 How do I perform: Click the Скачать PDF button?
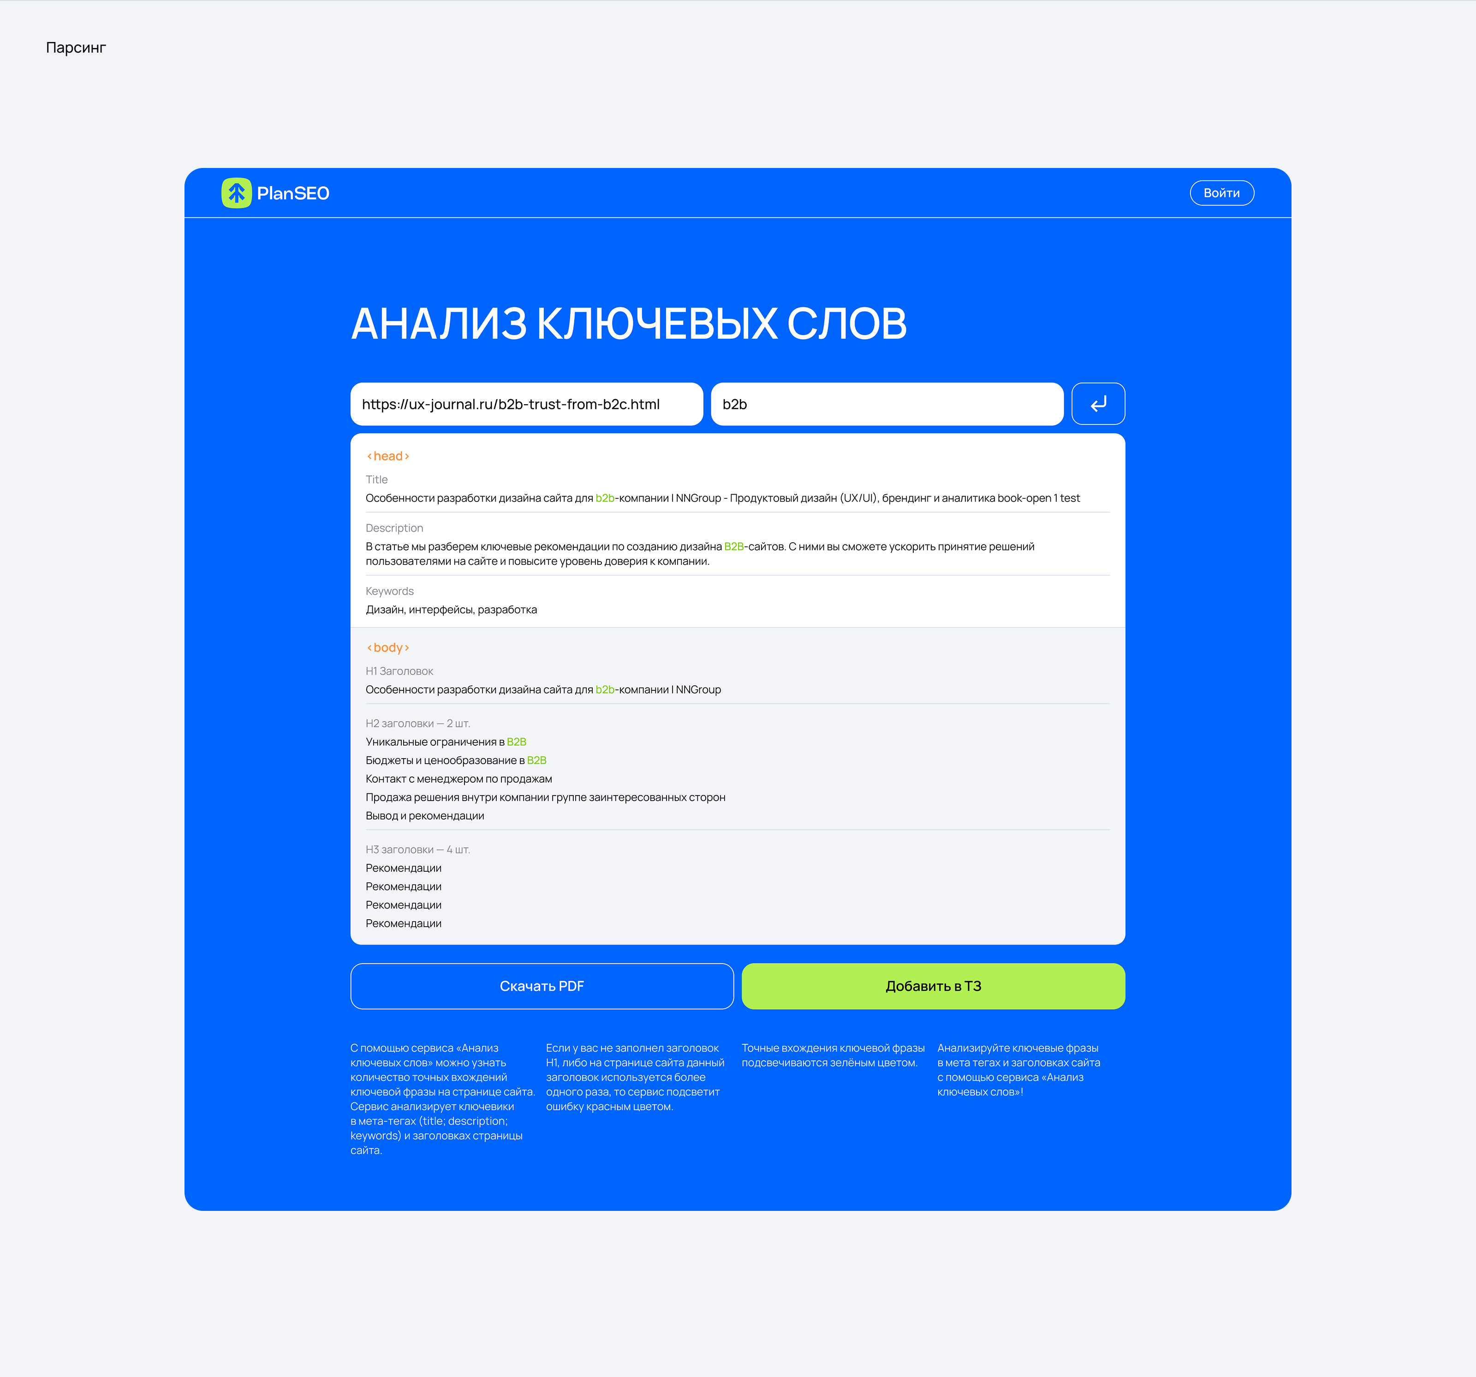coord(542,986)
